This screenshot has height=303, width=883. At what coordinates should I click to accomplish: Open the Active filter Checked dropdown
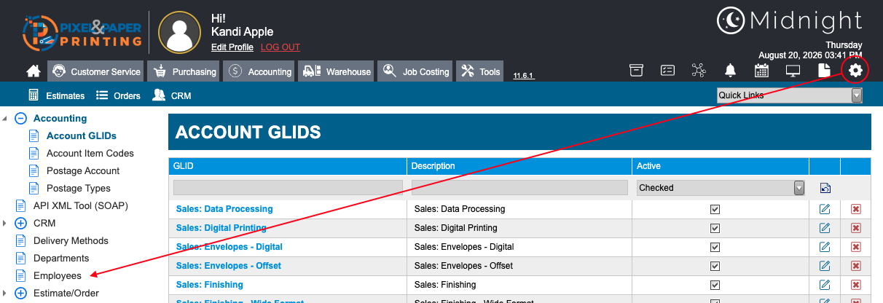tap(721, 188)
